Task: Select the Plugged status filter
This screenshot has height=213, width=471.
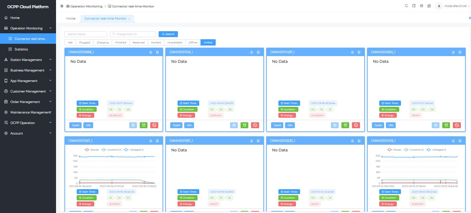Action: (85, 42)
